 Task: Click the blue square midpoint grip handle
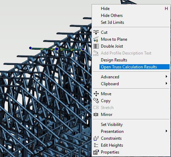pyautogui.click(x=57, y=49)
